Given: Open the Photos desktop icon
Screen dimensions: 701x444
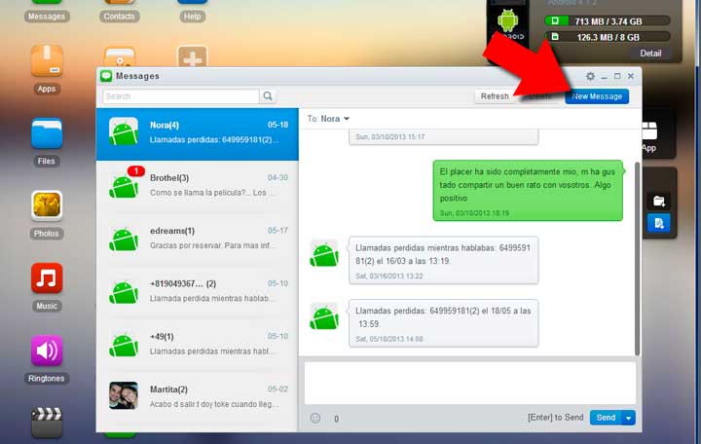Looking at the screenshot, I should point(47,205).
